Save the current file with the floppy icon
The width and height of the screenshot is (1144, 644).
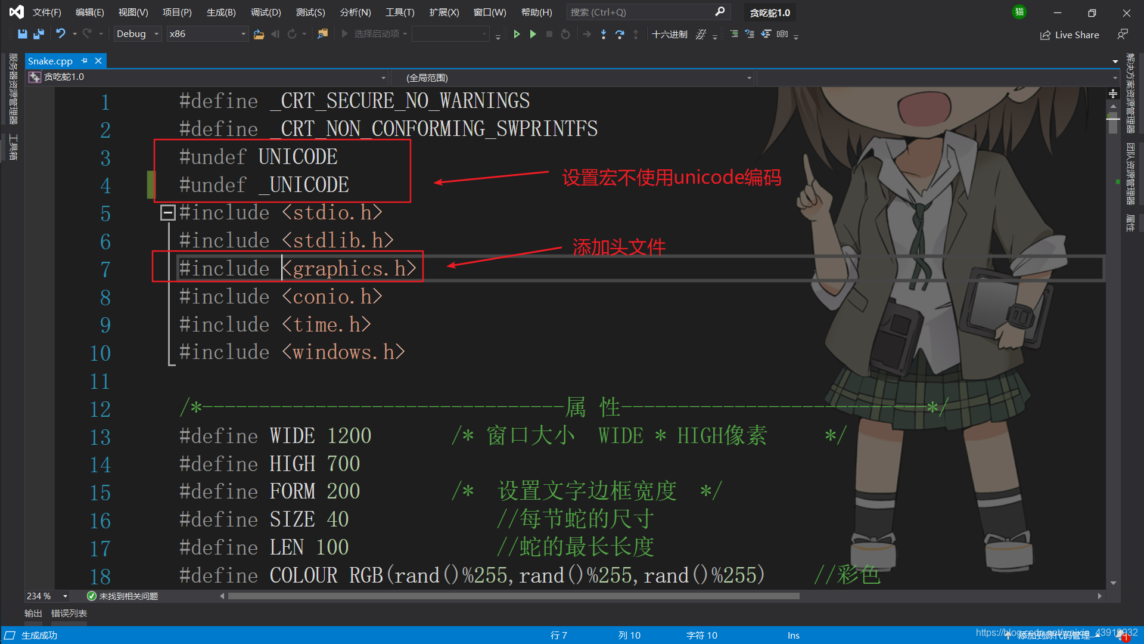coord(22,34)
